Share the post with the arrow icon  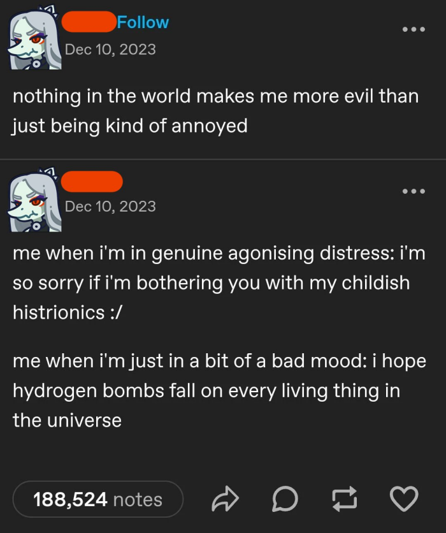(225, 499)
